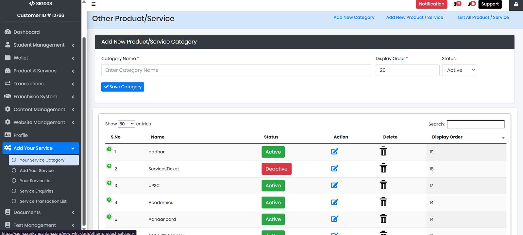Open List All Product / Service link
523x235 pixels.
click(483, 17)
